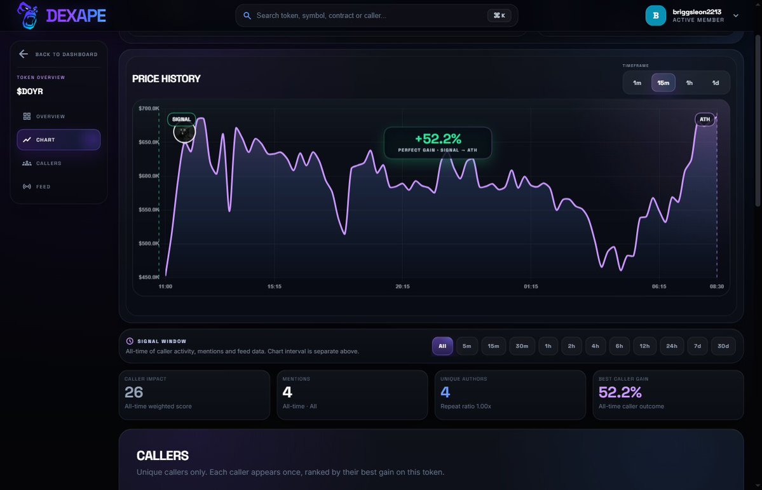762x490 pixels.
Task: Click the CALLERS section heading
Action: pos(162,456)
